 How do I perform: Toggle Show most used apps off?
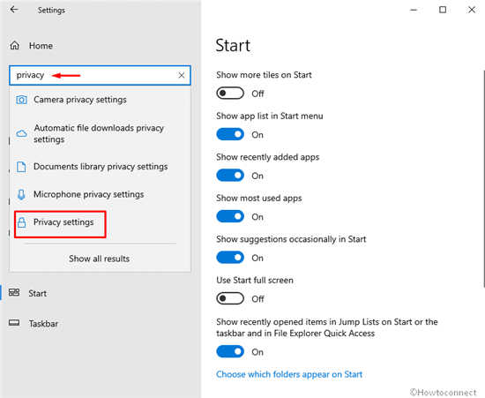230,216
